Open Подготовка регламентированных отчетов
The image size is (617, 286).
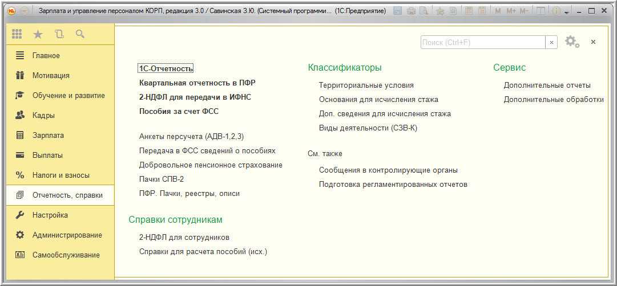tap(393, 184)
